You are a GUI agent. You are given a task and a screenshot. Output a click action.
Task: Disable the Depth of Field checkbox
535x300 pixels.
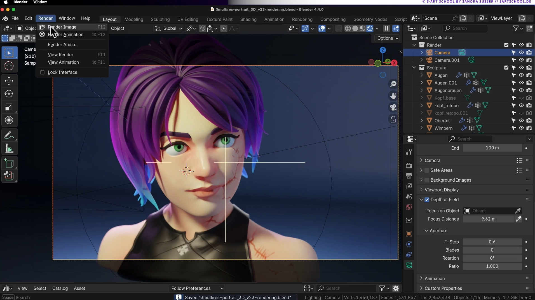[x=427, y=200]
